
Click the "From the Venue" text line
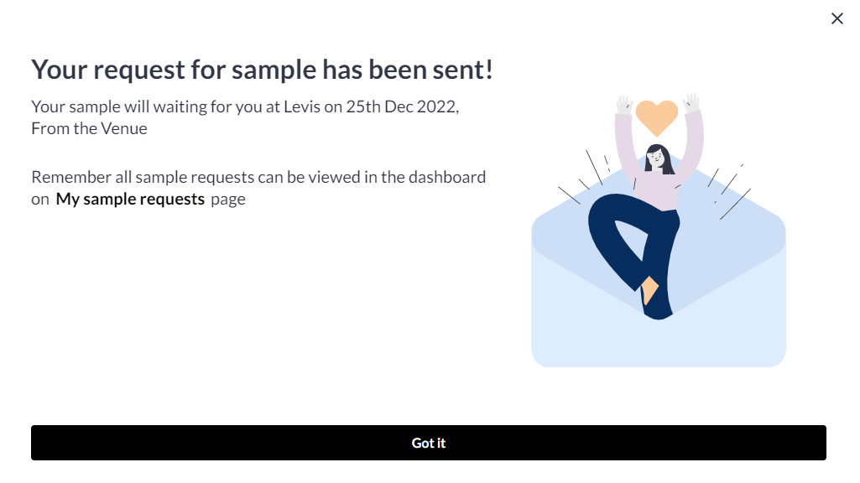click(89, 129)
